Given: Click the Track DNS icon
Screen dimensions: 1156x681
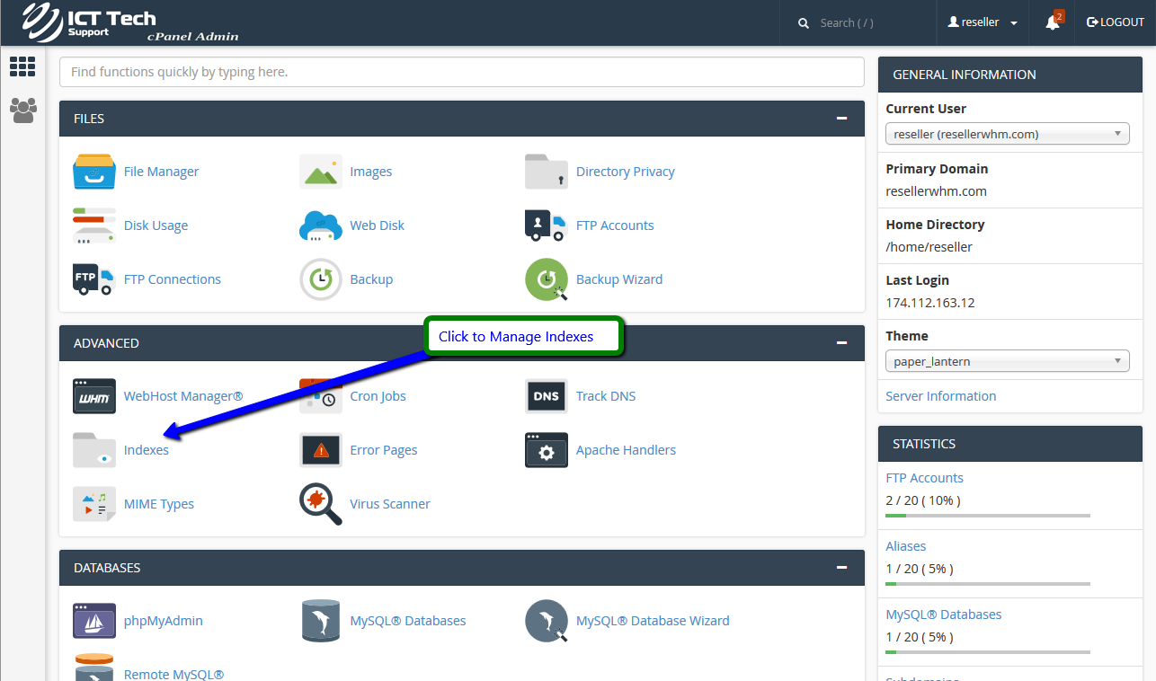Looking at the screenshot, I should point(546,396).
